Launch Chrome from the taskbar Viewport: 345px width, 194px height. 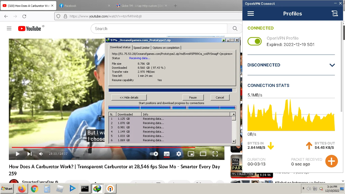[35, 189]
